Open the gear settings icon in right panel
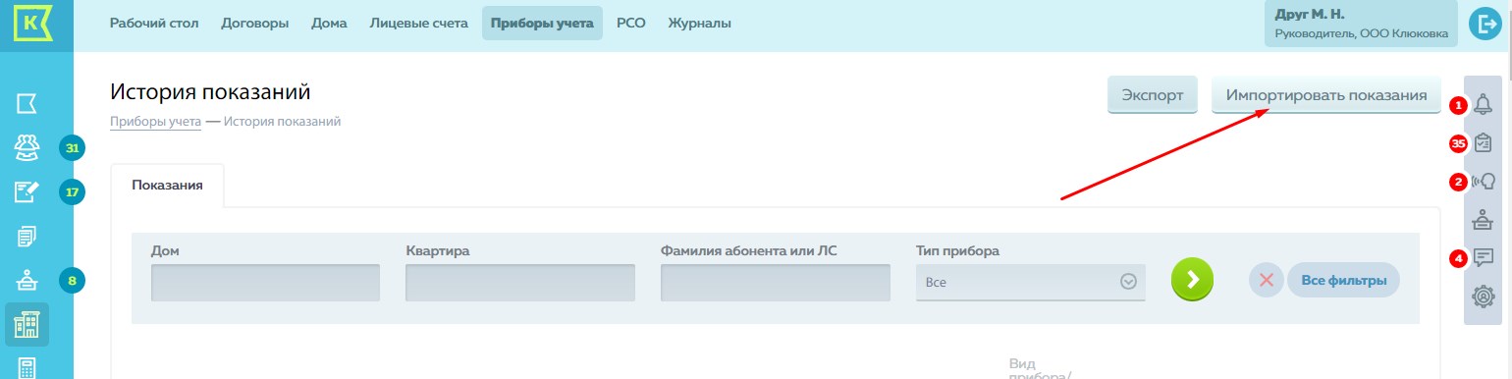The image size is (1512, 379). click(x=1484, y=295)
